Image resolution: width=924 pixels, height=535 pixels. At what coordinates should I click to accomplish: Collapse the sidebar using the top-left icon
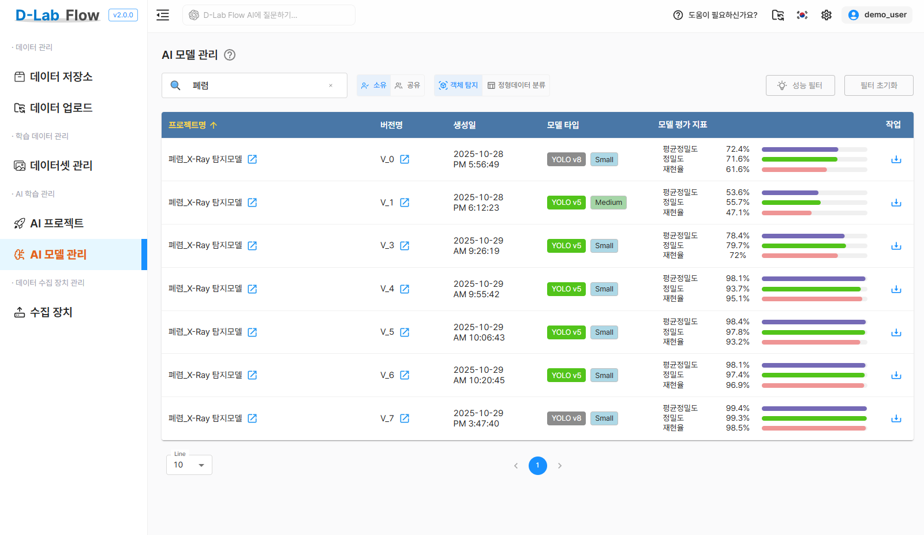click(x=162, y=15)
